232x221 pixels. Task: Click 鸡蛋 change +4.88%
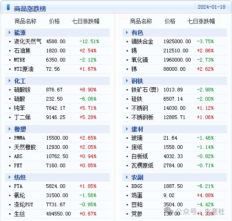(x=205, y=195)
